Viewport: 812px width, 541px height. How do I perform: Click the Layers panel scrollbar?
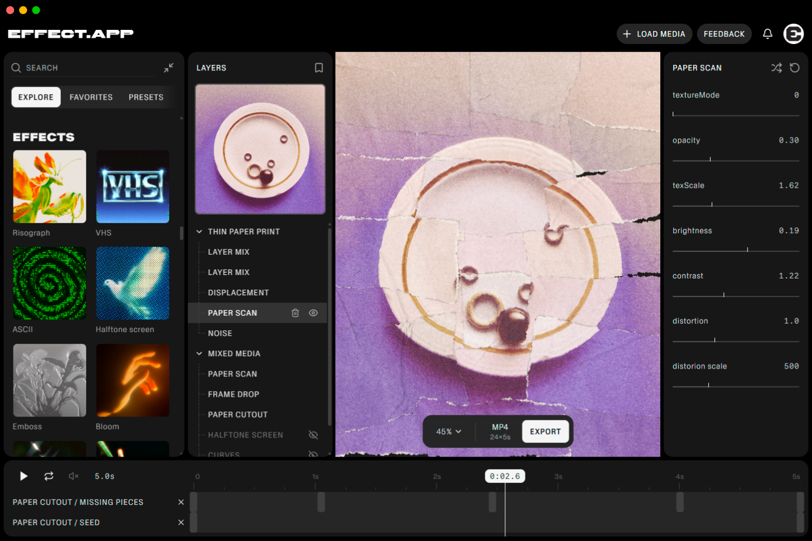click(329, 327)
